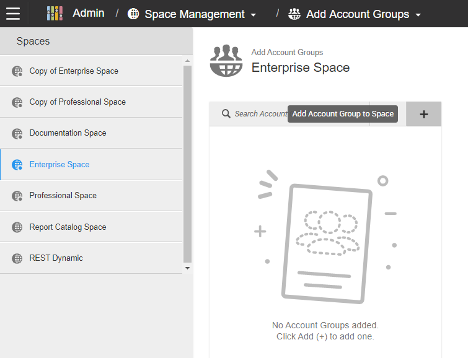Select Documentation Space in the list
Screen dimensions: 468x358
(x=68, y=133)
